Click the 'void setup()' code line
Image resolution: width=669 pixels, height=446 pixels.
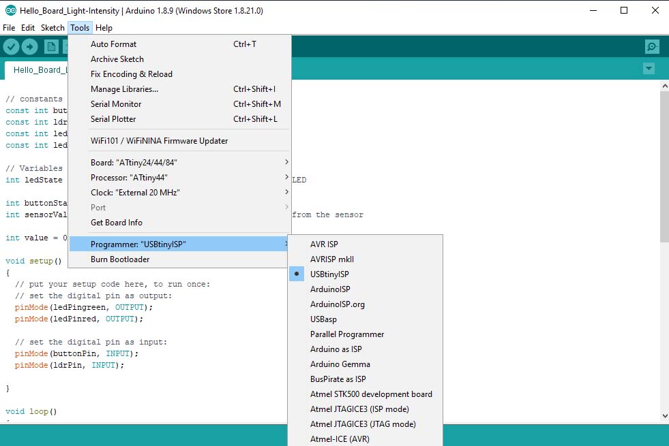(x=33, y=261)
